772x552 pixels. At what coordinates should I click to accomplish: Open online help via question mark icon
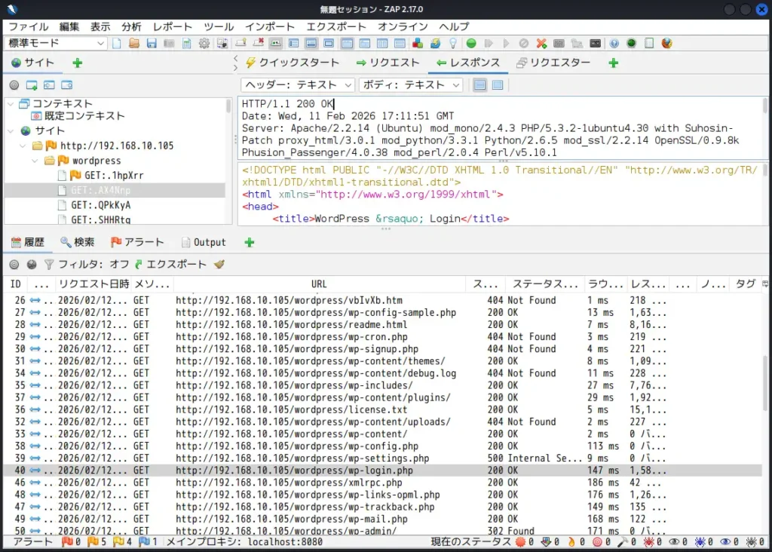[614, 43]
